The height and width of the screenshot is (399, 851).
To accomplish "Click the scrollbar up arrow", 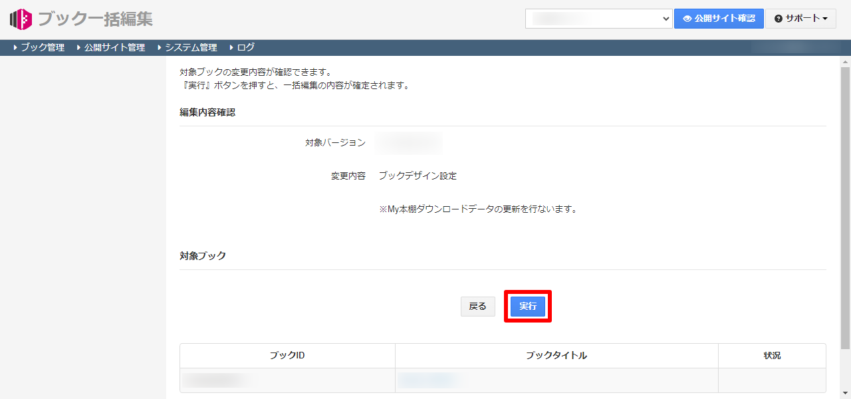I will click(x=845, y=61).
